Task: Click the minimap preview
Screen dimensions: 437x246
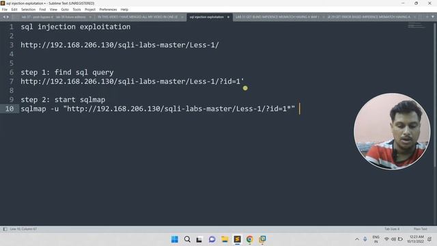Action: coord(417,26)
